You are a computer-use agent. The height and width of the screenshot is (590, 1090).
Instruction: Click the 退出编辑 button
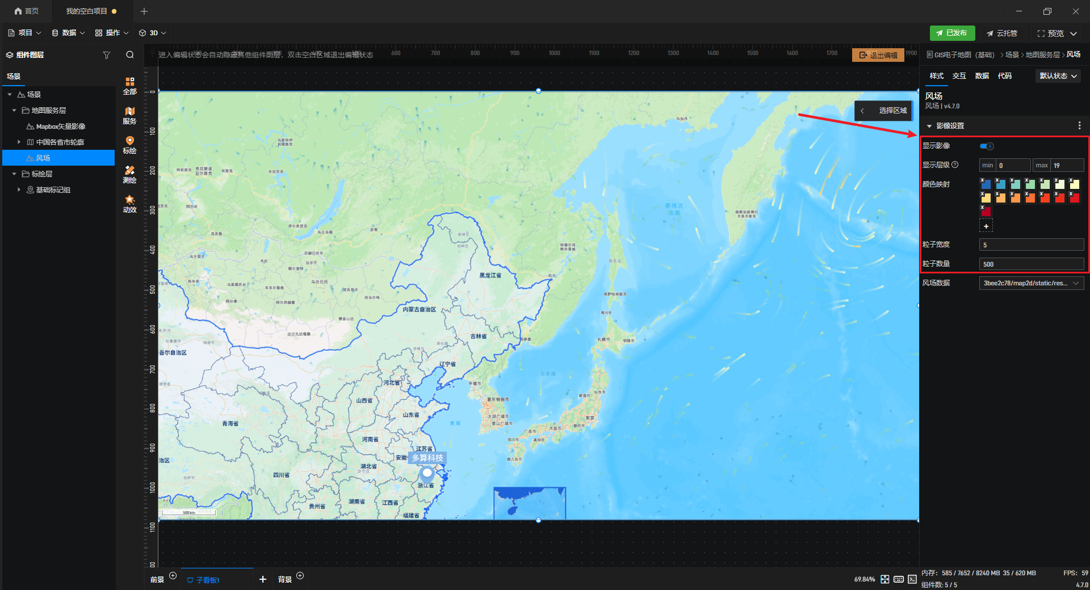click(878, 55)
